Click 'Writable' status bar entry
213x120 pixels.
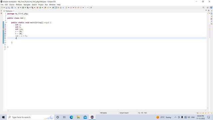click(104, 113)
